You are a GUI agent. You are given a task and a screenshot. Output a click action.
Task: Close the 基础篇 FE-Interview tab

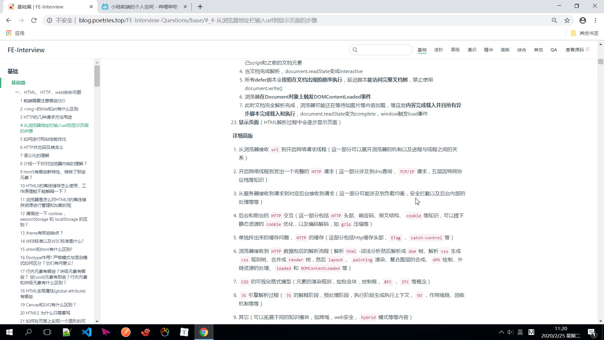pos(91,7)
